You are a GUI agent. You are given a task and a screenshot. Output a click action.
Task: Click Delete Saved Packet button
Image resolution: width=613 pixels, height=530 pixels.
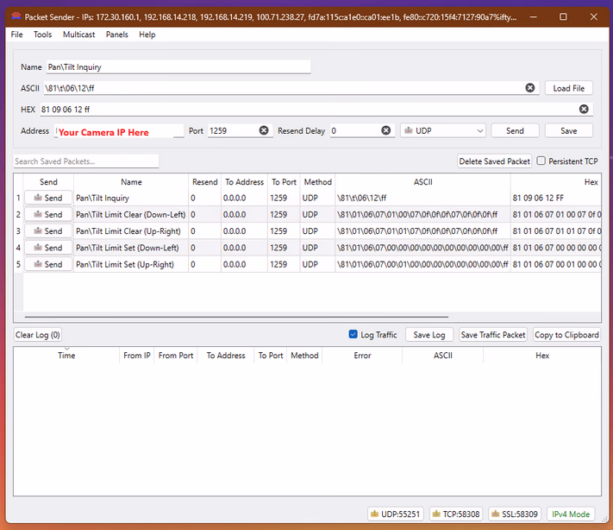pos(495,161)
